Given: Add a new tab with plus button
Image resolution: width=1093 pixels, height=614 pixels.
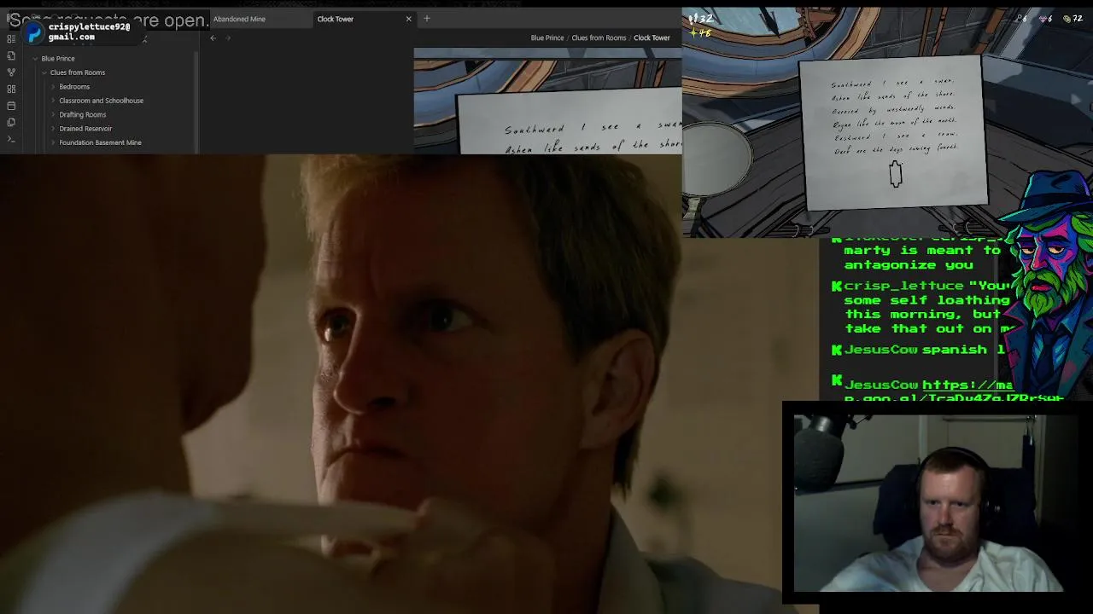Looking at the screenshot, I should 427,19.
